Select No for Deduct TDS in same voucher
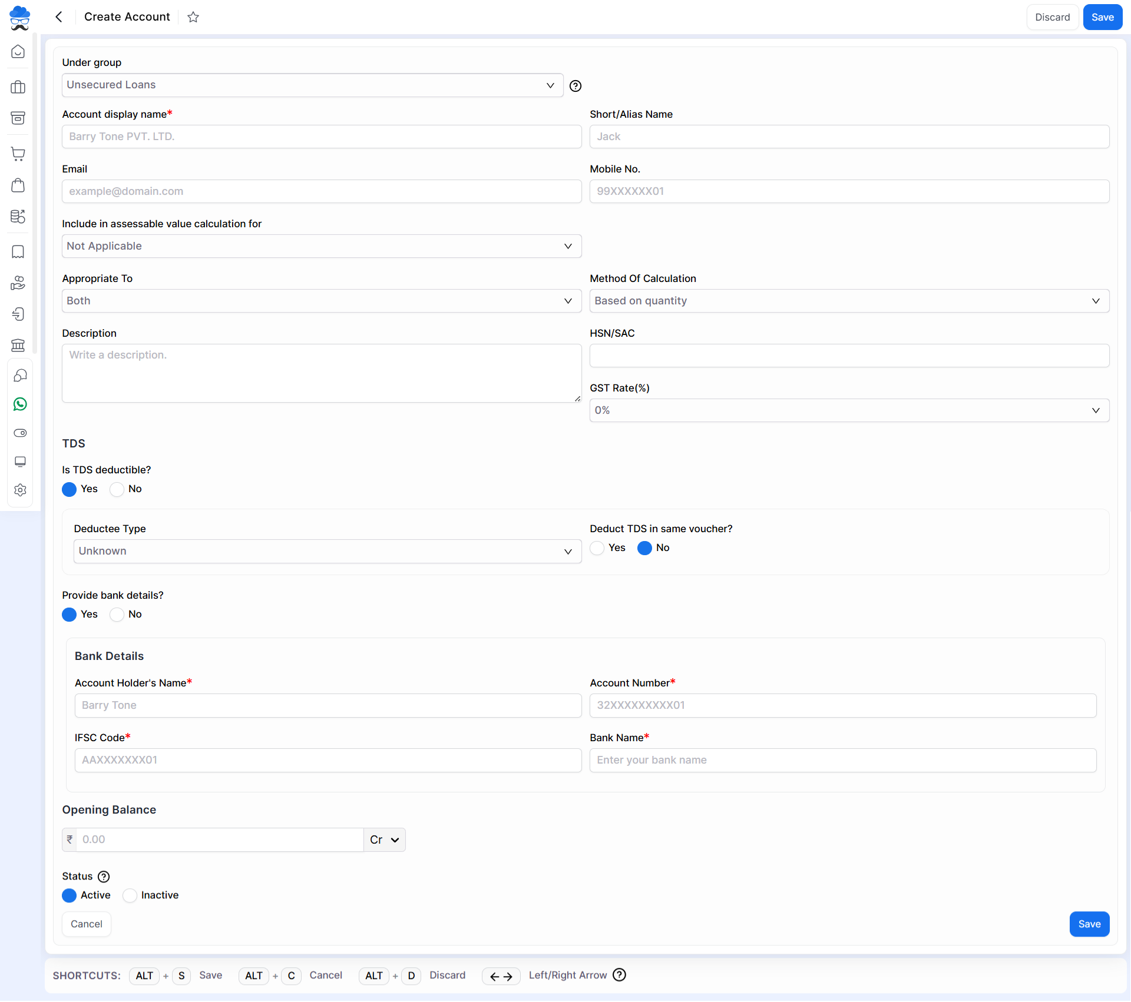1131x1002 pixels. coord(644,548)
